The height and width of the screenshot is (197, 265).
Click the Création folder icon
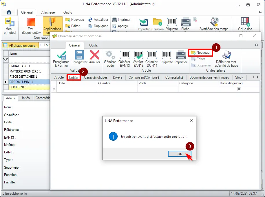point(157,22)
